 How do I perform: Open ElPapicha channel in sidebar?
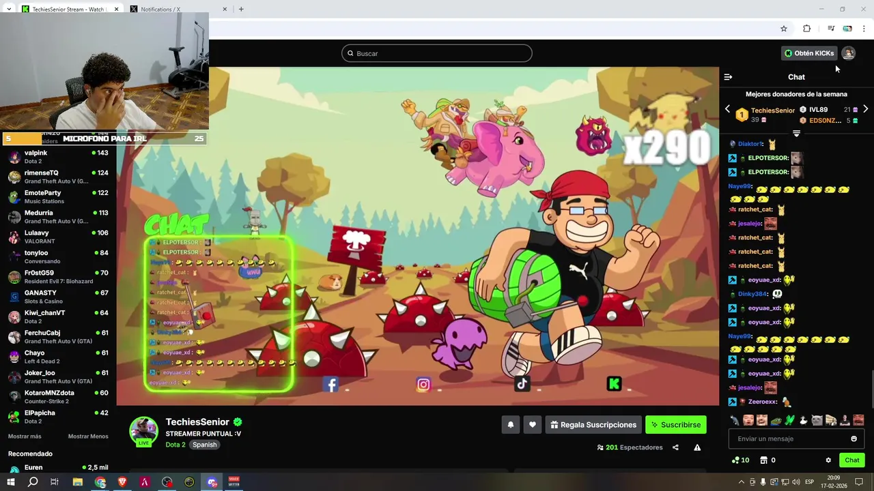58,417
